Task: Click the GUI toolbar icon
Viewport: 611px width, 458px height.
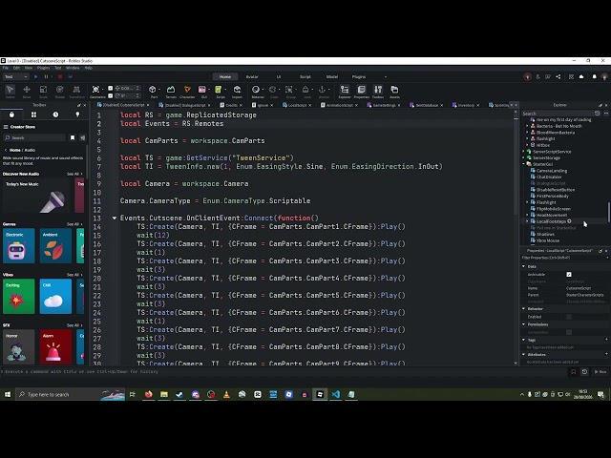Action: 203,92
